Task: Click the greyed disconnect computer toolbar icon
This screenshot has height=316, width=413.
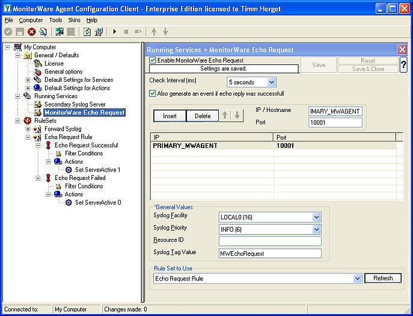Action: pos(71,32)
